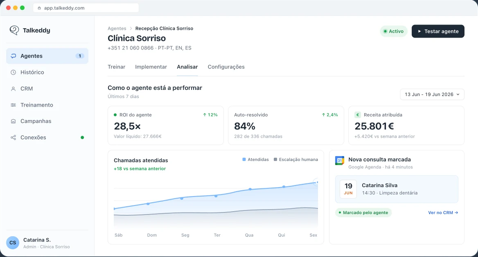Click the Valor líquido: 27.666€ text
The image size is (478, 257).
pyautogui.click(x=138, y=136)
